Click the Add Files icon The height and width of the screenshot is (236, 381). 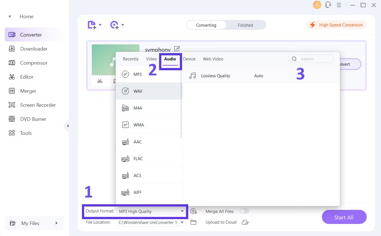click(92, 25)
